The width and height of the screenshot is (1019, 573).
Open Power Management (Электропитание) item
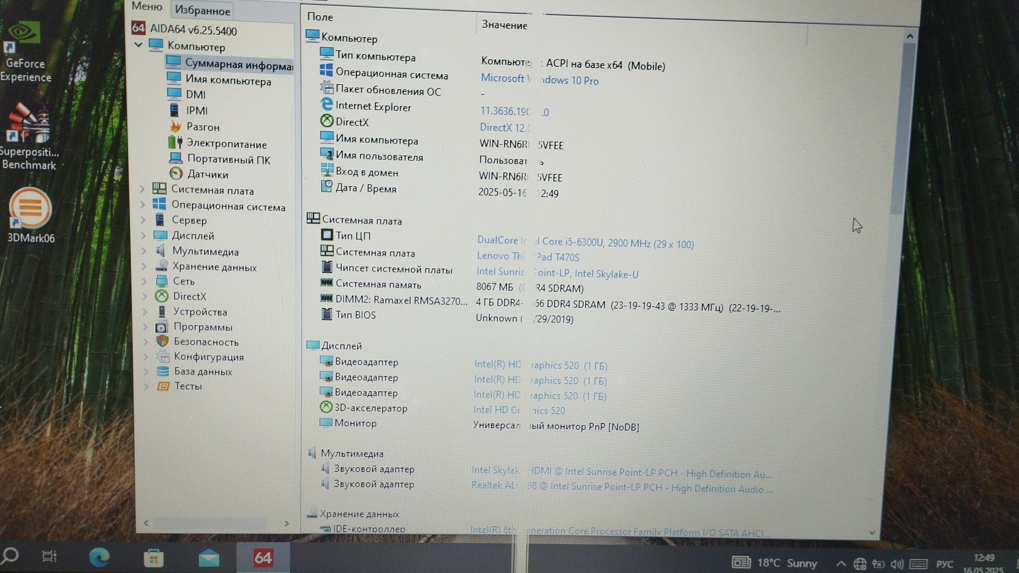(x=226, y=144)
